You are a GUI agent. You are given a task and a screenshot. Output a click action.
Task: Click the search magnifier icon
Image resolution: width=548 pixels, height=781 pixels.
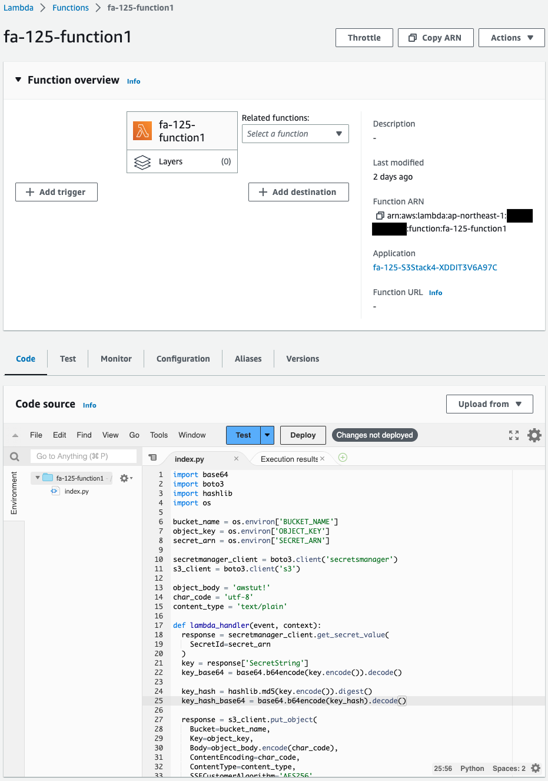click(x=15, y=456)
